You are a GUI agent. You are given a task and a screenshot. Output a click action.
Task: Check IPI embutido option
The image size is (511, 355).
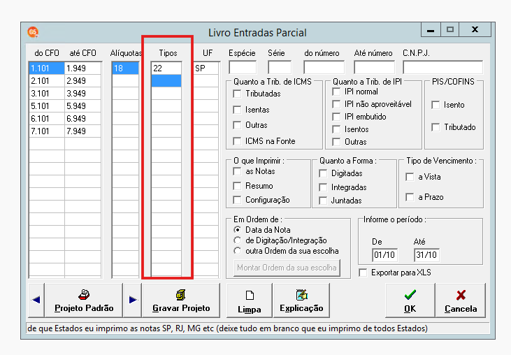(336, 117)
